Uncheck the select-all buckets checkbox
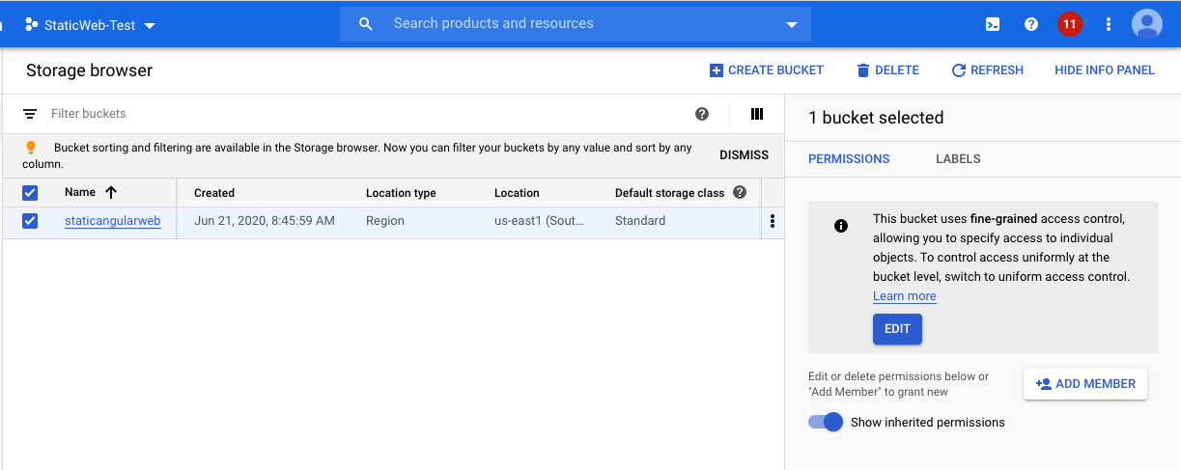 click(30, 193)
